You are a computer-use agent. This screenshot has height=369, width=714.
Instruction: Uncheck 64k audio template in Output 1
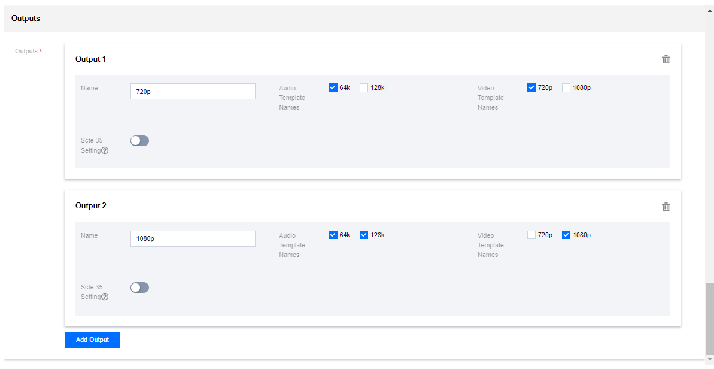pos(333,87)
